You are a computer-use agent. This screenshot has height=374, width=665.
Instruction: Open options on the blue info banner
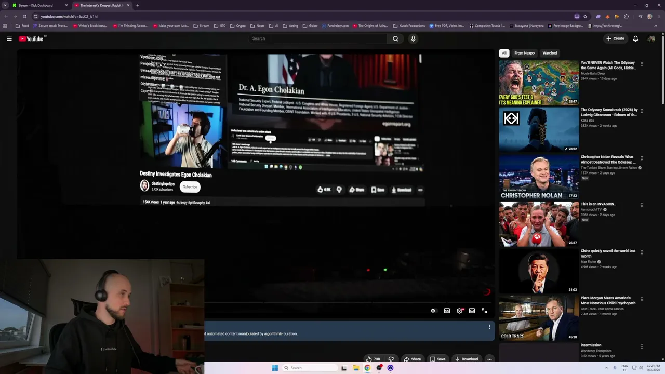point(489,327)
